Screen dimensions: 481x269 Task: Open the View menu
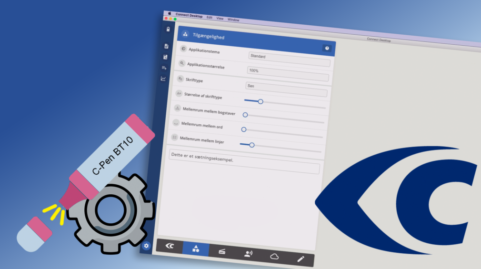tap(220, 19)
